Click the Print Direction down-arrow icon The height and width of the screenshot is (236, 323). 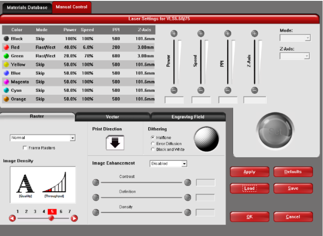tap(115, 143)
